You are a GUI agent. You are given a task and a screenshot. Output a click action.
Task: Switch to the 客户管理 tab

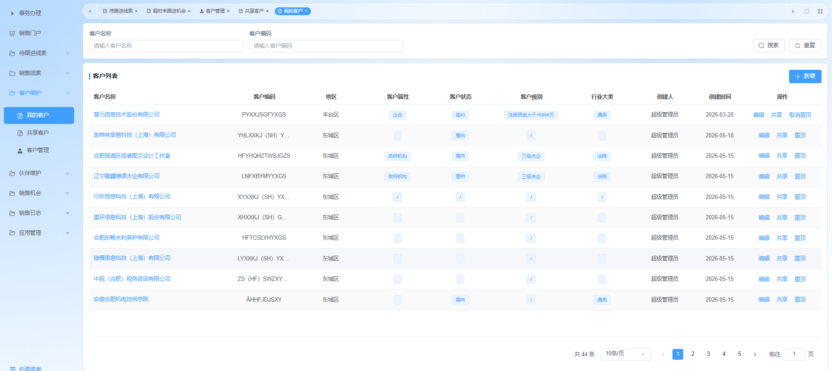[215, 11]
